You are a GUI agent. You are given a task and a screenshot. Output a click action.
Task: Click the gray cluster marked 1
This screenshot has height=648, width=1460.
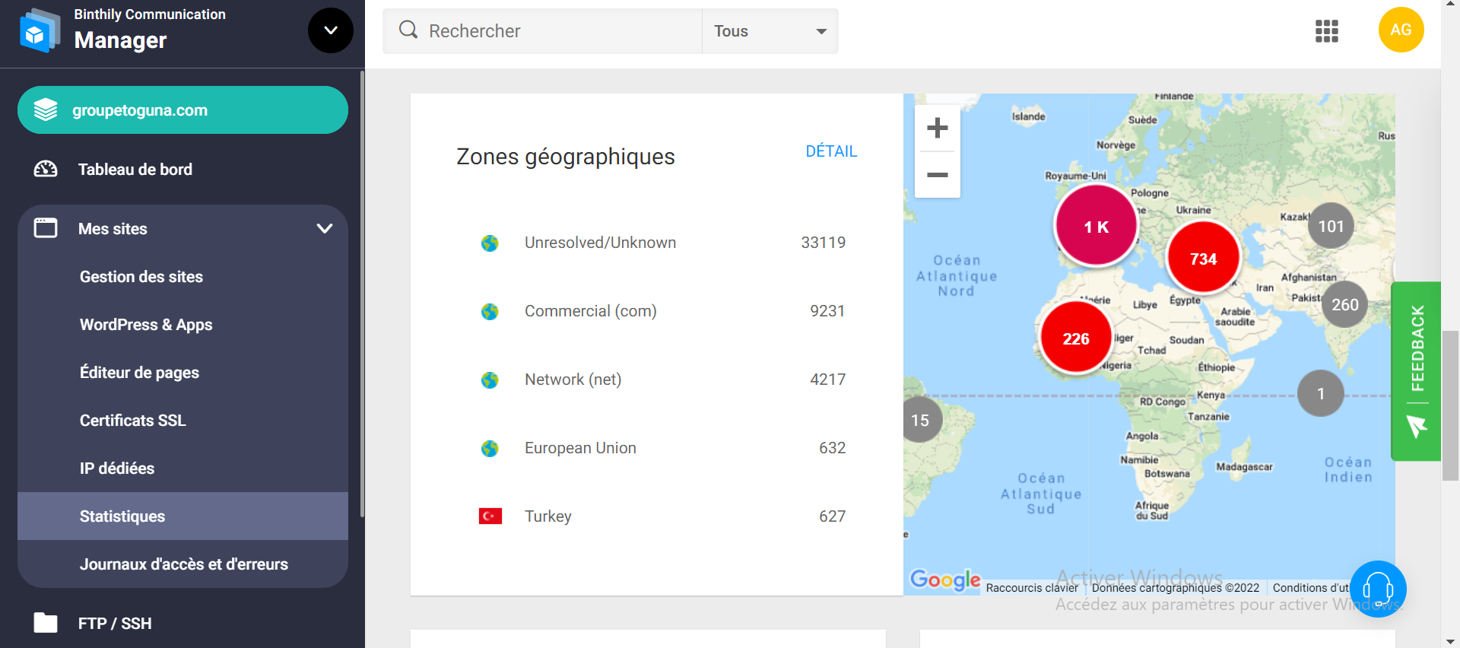pyautogui.click(x=1321, y=393)
